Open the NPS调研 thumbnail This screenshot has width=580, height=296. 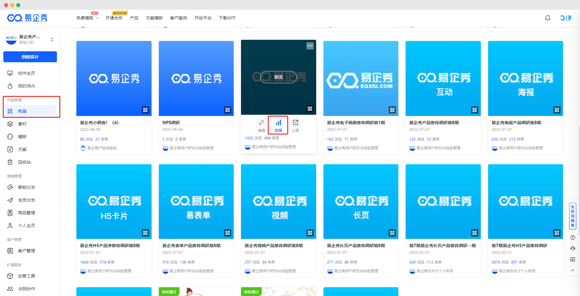tap(196, 78)
